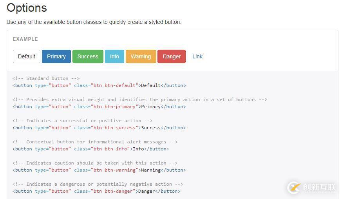Click the Chinese watermark text beside the logo

click(x=319, y=187)
